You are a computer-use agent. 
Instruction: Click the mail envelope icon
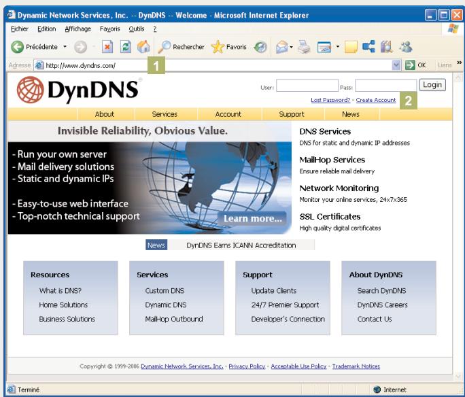pyautogui.click(x=281, y=47)
